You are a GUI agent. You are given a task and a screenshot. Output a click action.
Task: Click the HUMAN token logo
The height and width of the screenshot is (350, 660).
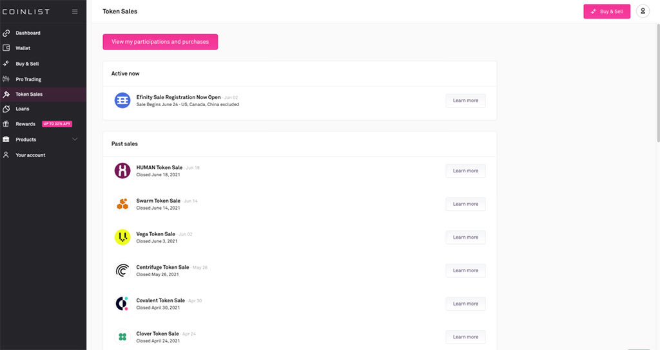coord(122,170)
